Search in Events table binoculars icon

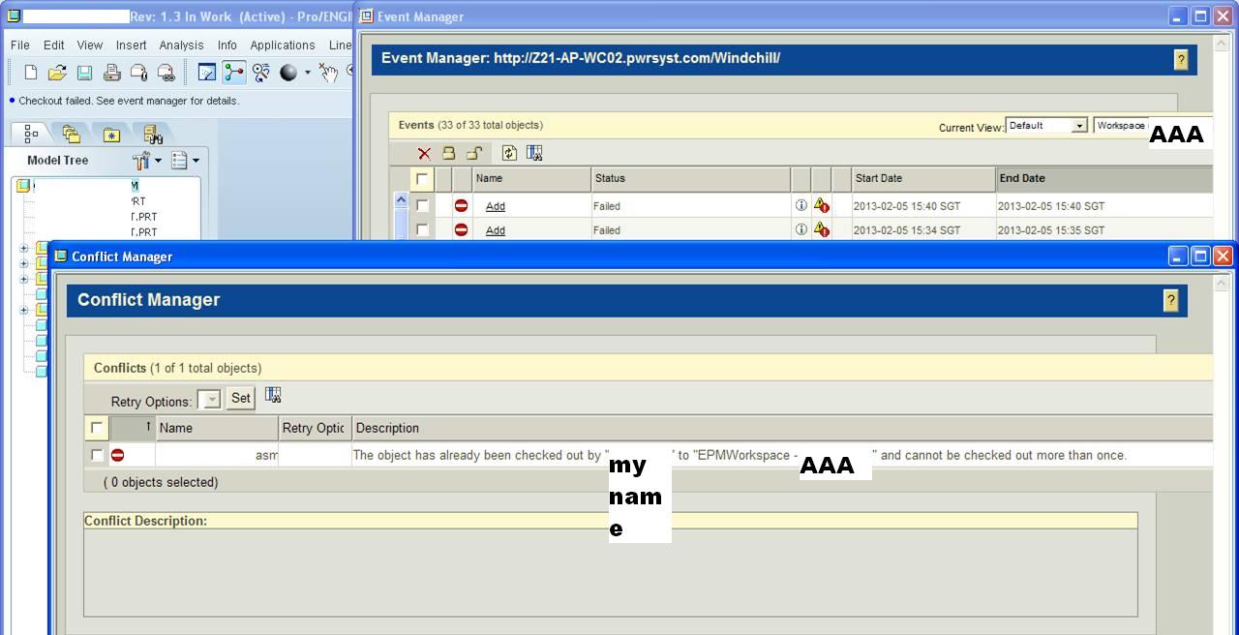534,153
